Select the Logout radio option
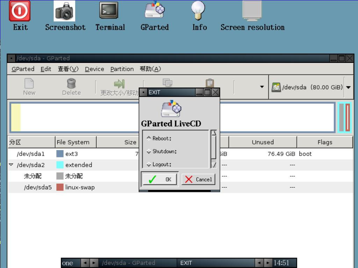 (149, 164)
